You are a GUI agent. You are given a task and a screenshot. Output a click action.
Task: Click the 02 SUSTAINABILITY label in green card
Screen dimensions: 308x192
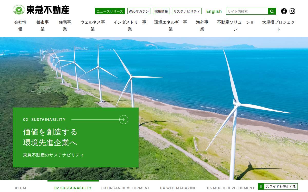[x=44, y=120]
